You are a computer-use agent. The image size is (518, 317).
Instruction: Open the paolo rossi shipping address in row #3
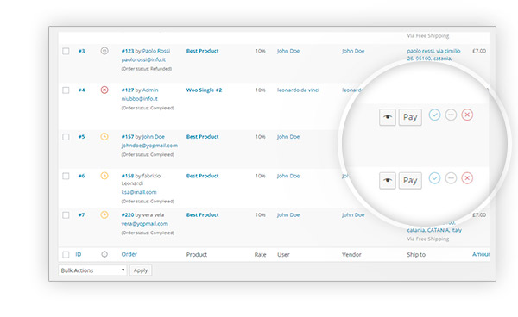[433, 55]
